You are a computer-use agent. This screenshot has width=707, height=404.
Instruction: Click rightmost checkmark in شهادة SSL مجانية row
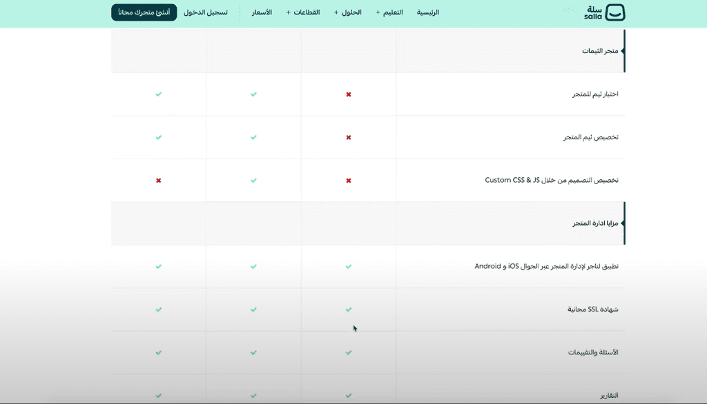tap(349, 310)
